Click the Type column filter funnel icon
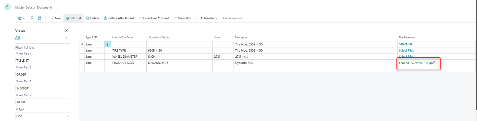Viewport: 477px width, 121px height. pos(96,37)
